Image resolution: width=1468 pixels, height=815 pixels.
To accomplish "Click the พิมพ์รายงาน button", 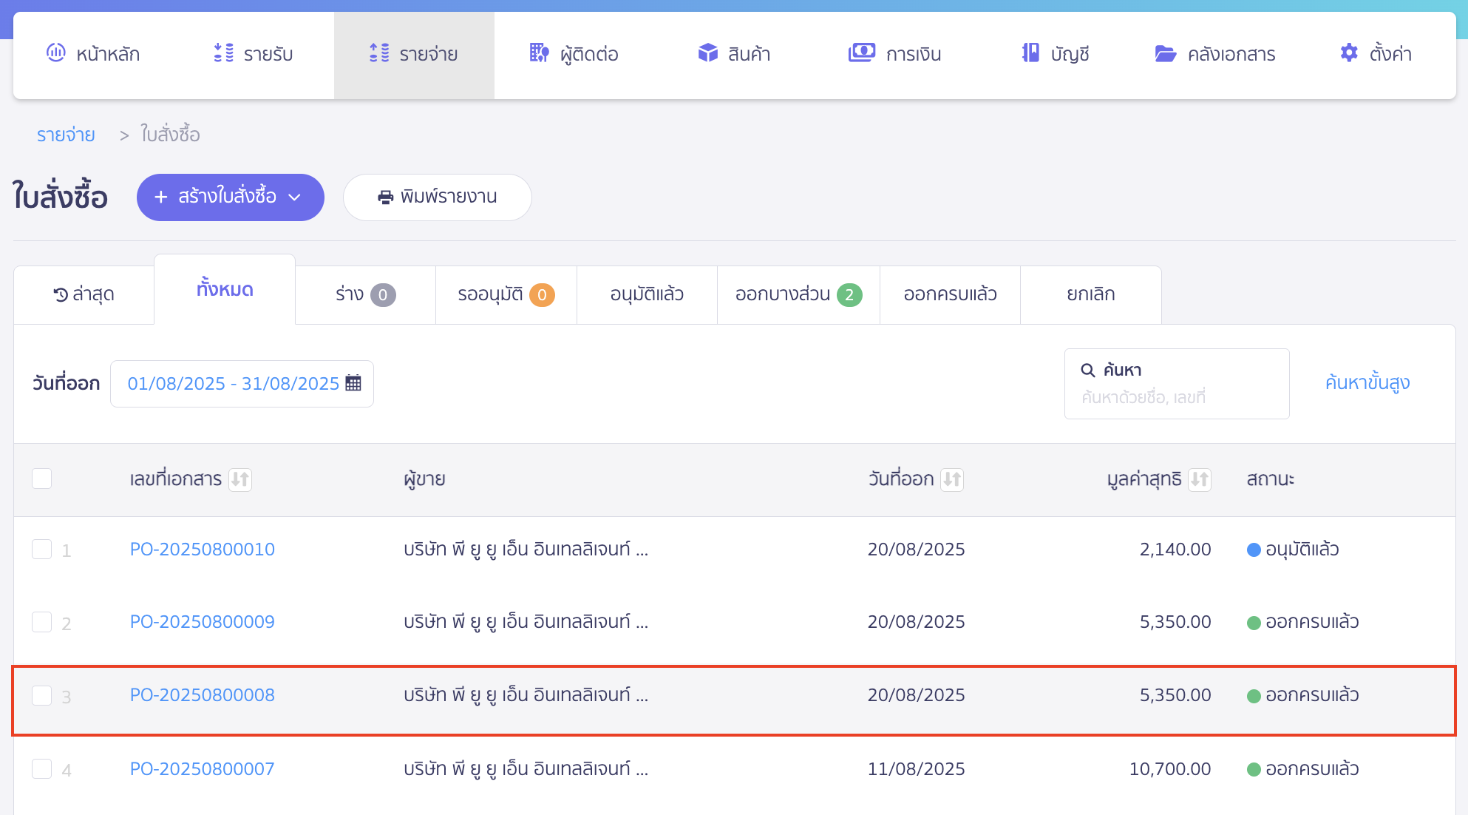I will tap(437, 197).
